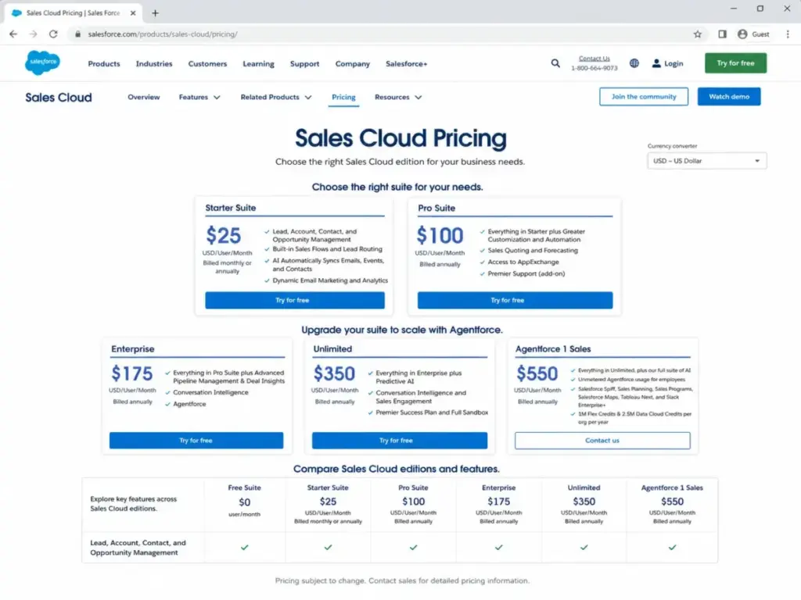Viewport: 801px width, 600px height.
Task: Open the Products menu
Action: [104, 64]
